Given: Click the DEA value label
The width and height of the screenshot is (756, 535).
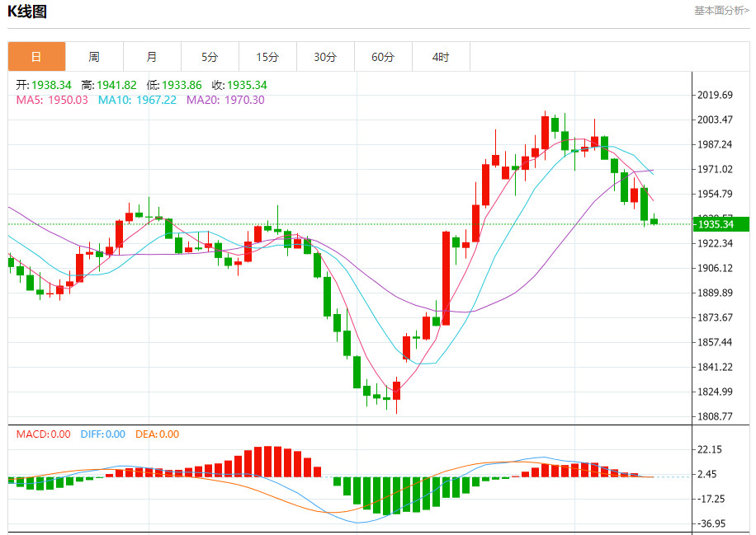Looking at the screenshot, I should [157, 434].
